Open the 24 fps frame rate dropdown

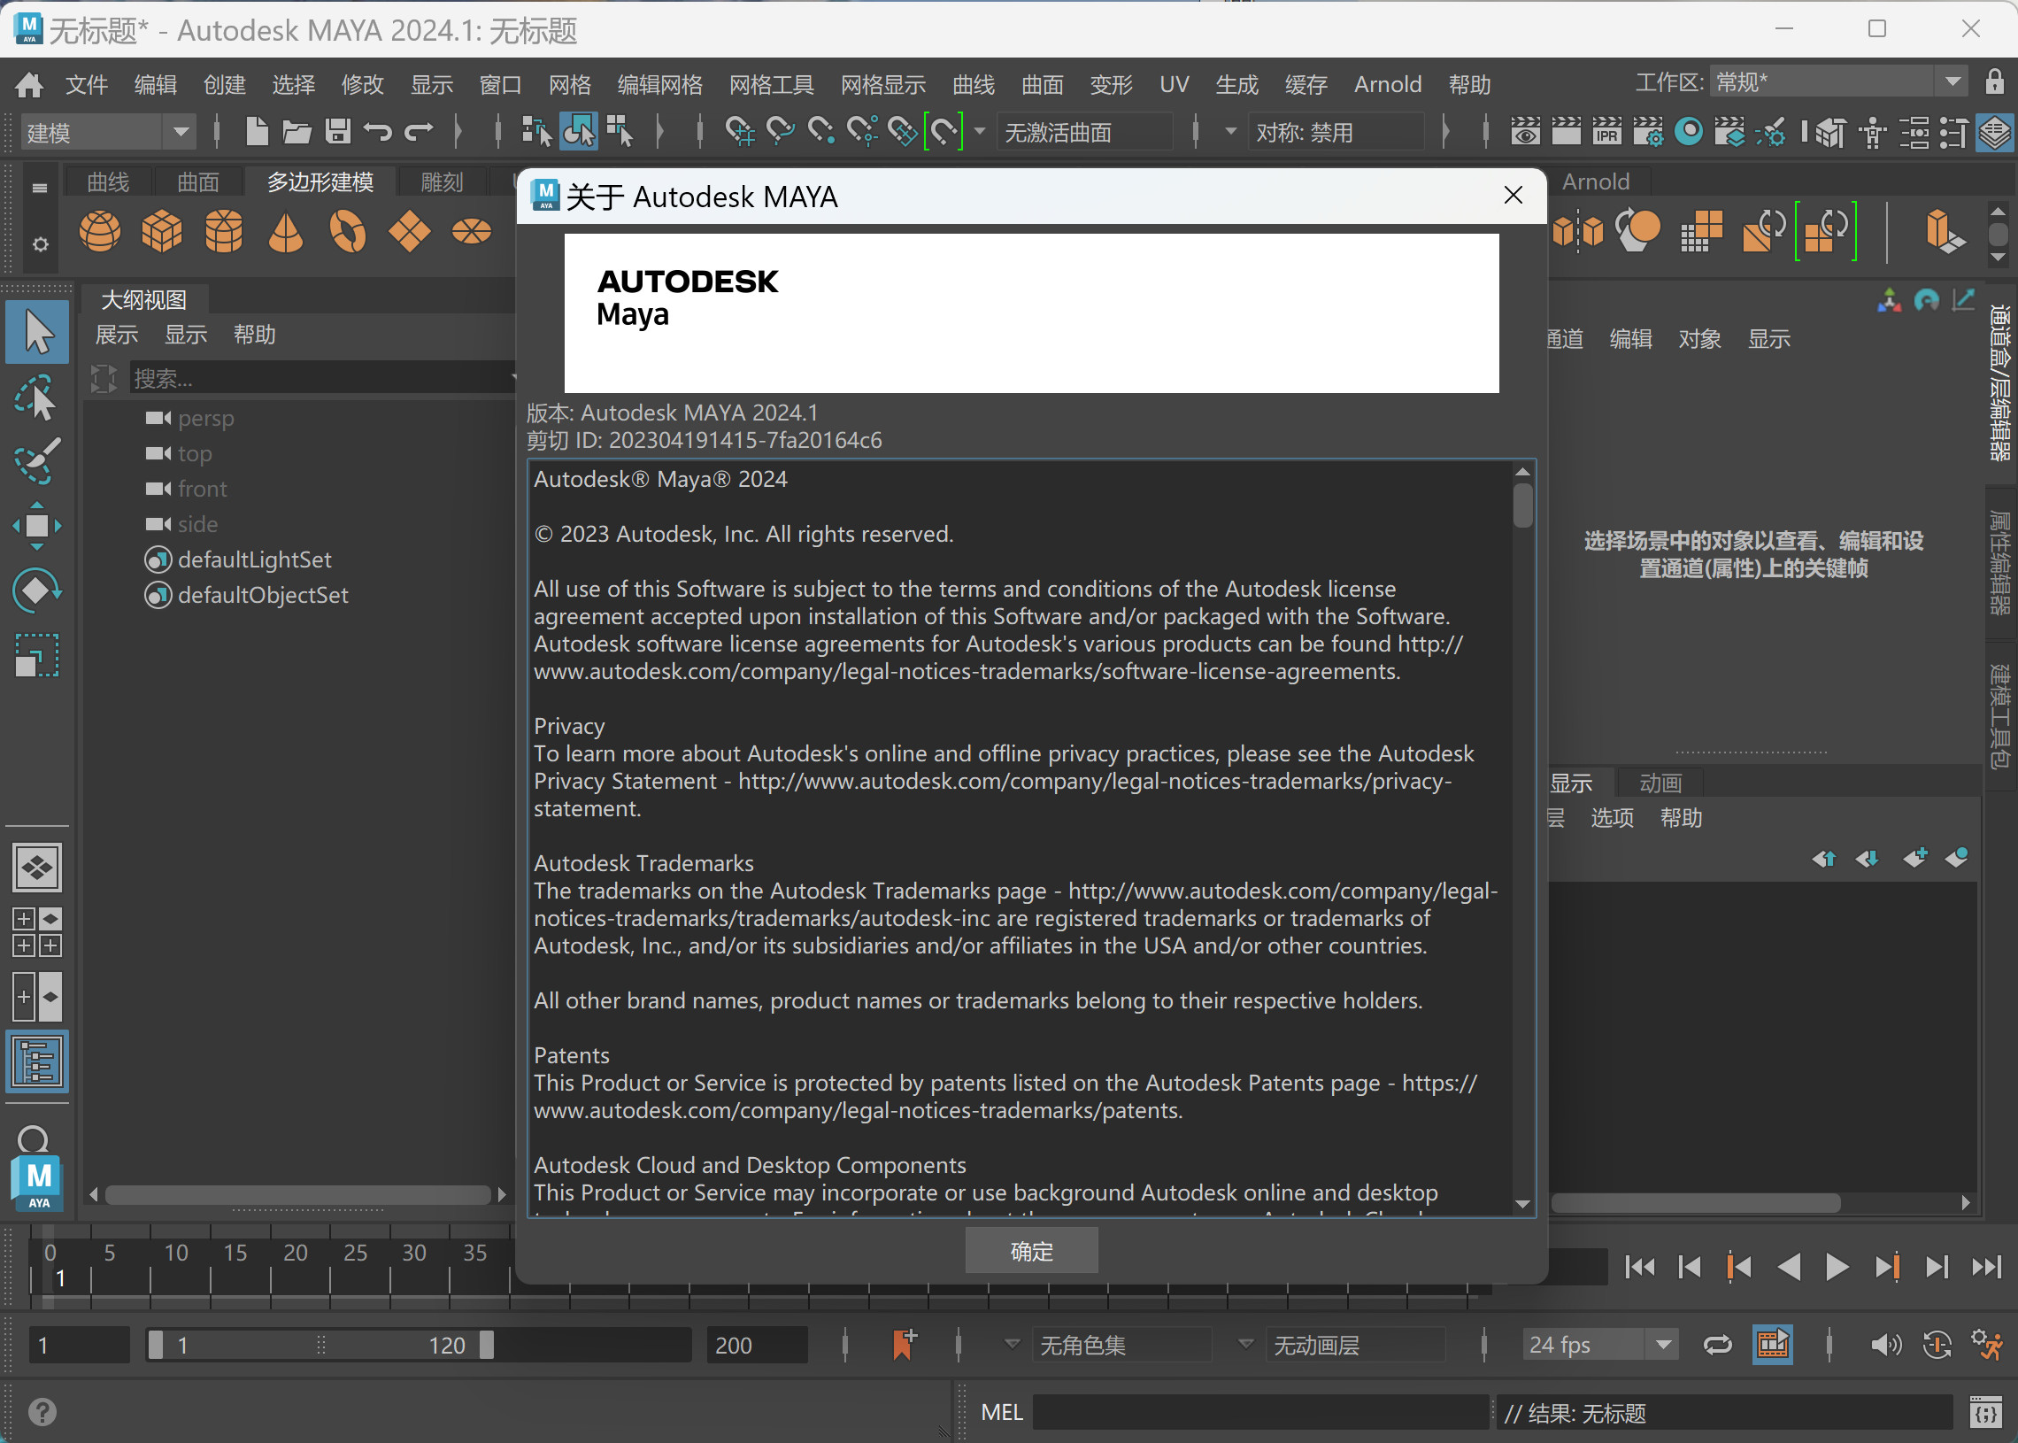[x=1598, y=1345]
